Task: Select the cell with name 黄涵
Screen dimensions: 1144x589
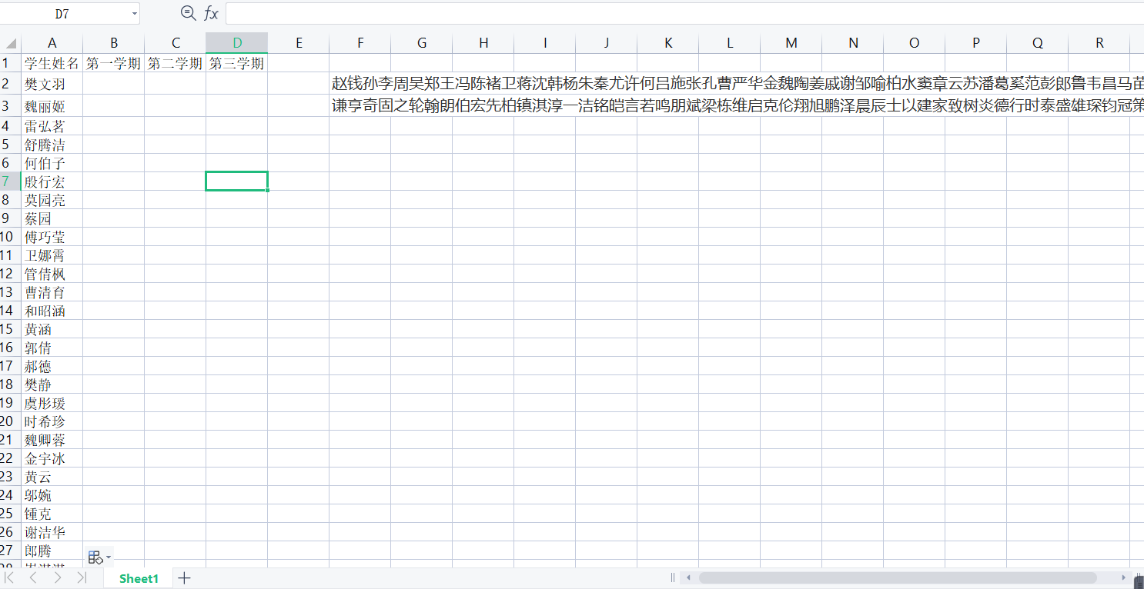Action: tap(52, 329)
